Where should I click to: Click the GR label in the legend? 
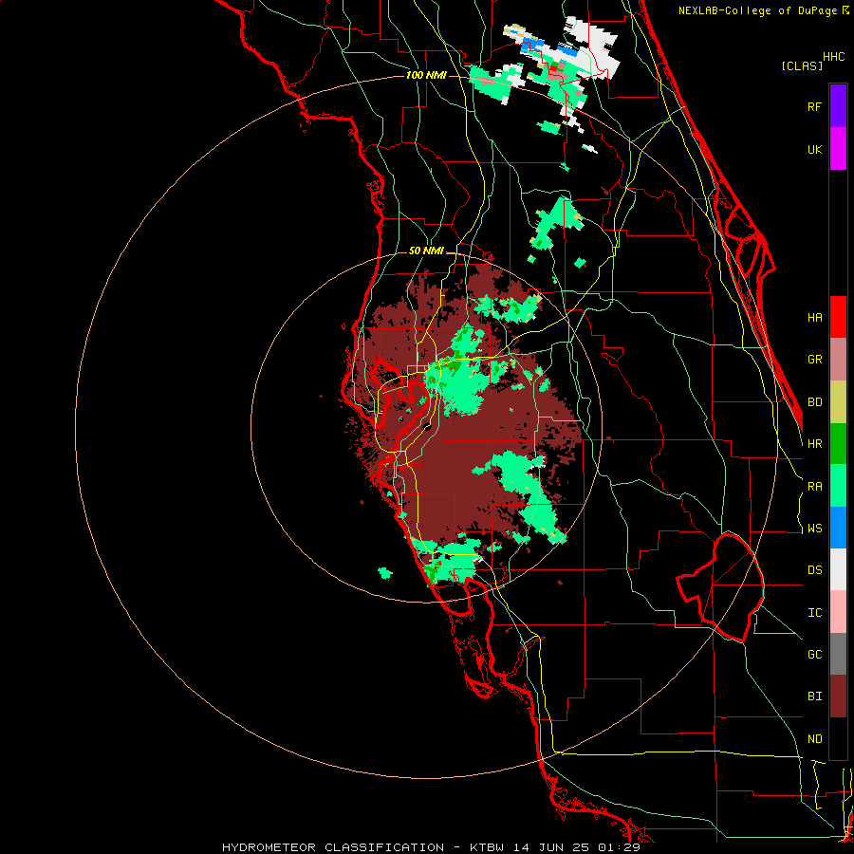pos(814,360)
